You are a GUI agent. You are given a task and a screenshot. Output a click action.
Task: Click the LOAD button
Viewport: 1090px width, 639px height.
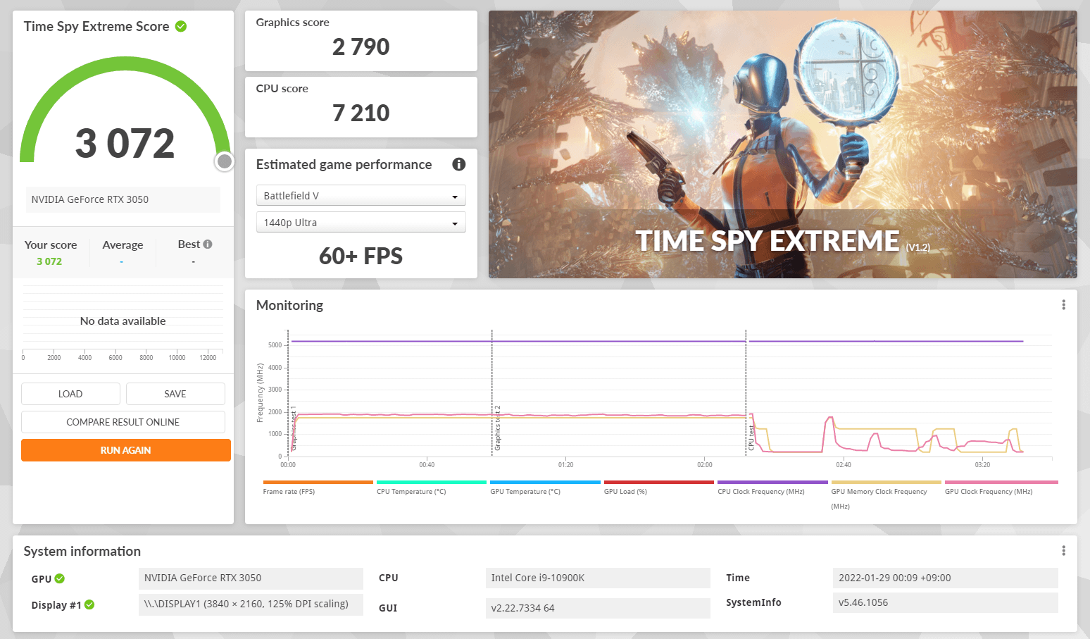[x=70, y=394]
